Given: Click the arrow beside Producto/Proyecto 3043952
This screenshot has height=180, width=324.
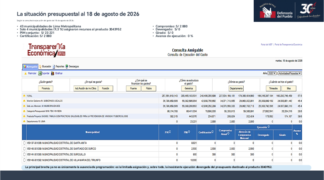Looking at the screenshot, I should 24,116.
